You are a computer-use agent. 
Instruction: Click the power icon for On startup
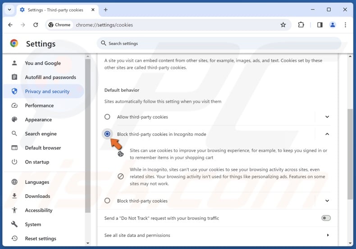point(14,162)
